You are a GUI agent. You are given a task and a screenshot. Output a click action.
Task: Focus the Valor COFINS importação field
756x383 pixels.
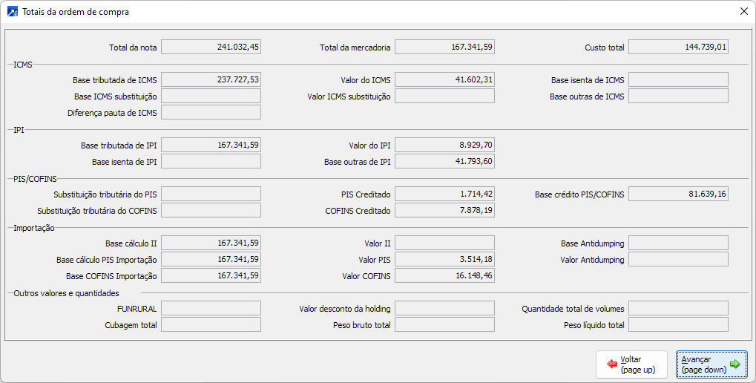(x=444, y=275)
